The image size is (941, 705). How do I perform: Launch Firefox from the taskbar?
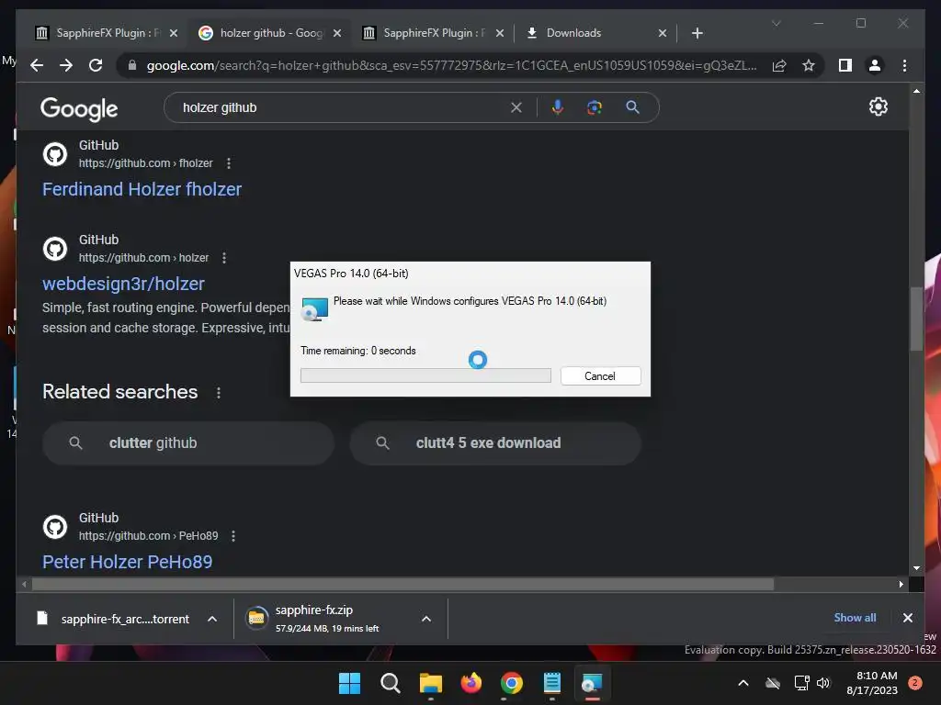471,683
